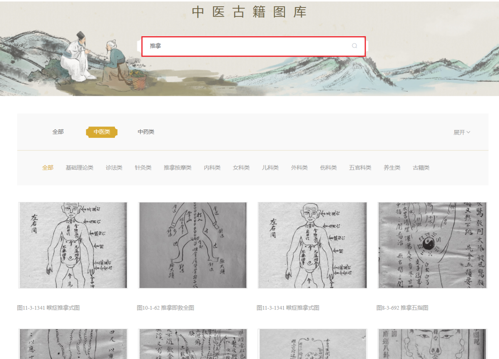The width and height of the screenshot is (499, 359).
Task: Switch to the 中药类 category tab
Action: point(146,132)
